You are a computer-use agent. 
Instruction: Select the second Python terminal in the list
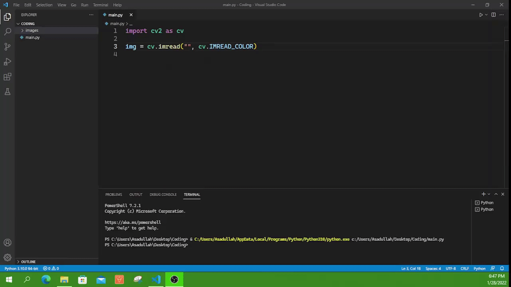click(487, 209)
